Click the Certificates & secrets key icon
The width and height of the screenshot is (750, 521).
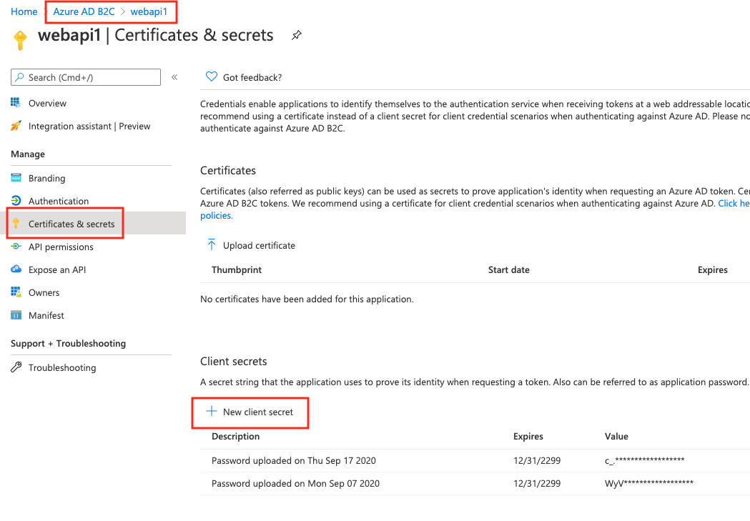tap(16, 223)
